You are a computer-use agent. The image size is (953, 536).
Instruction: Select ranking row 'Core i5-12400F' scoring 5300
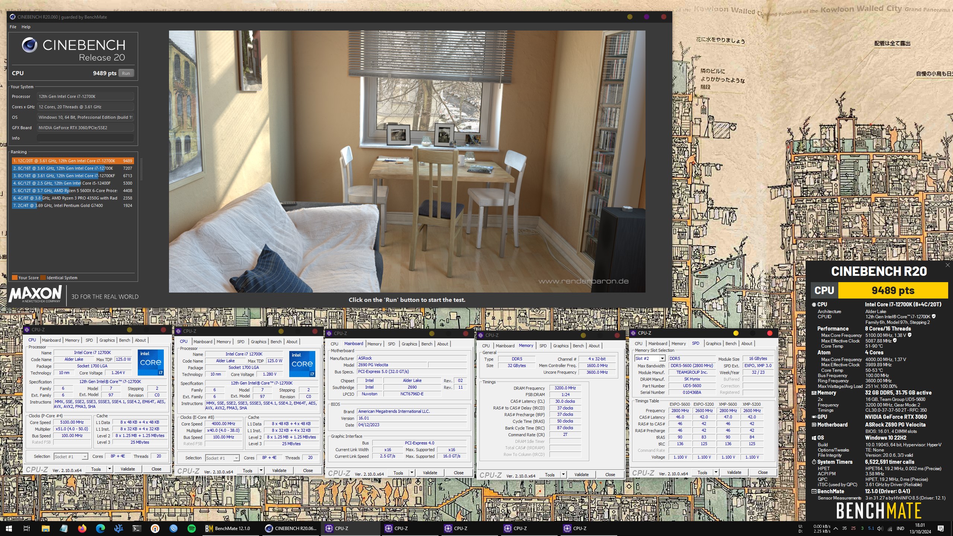(73, 183)
